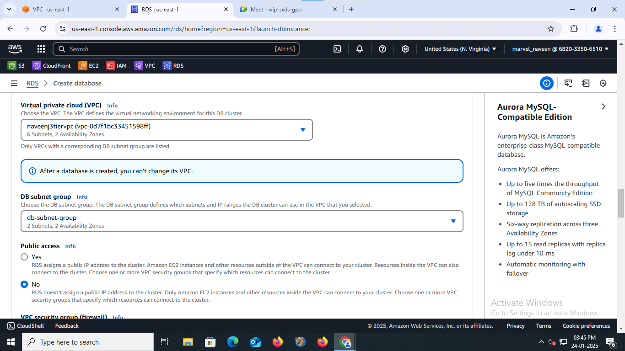625x351 pixels.
Task: Bookmark this page with the star icon
Action: pos(551,29)
